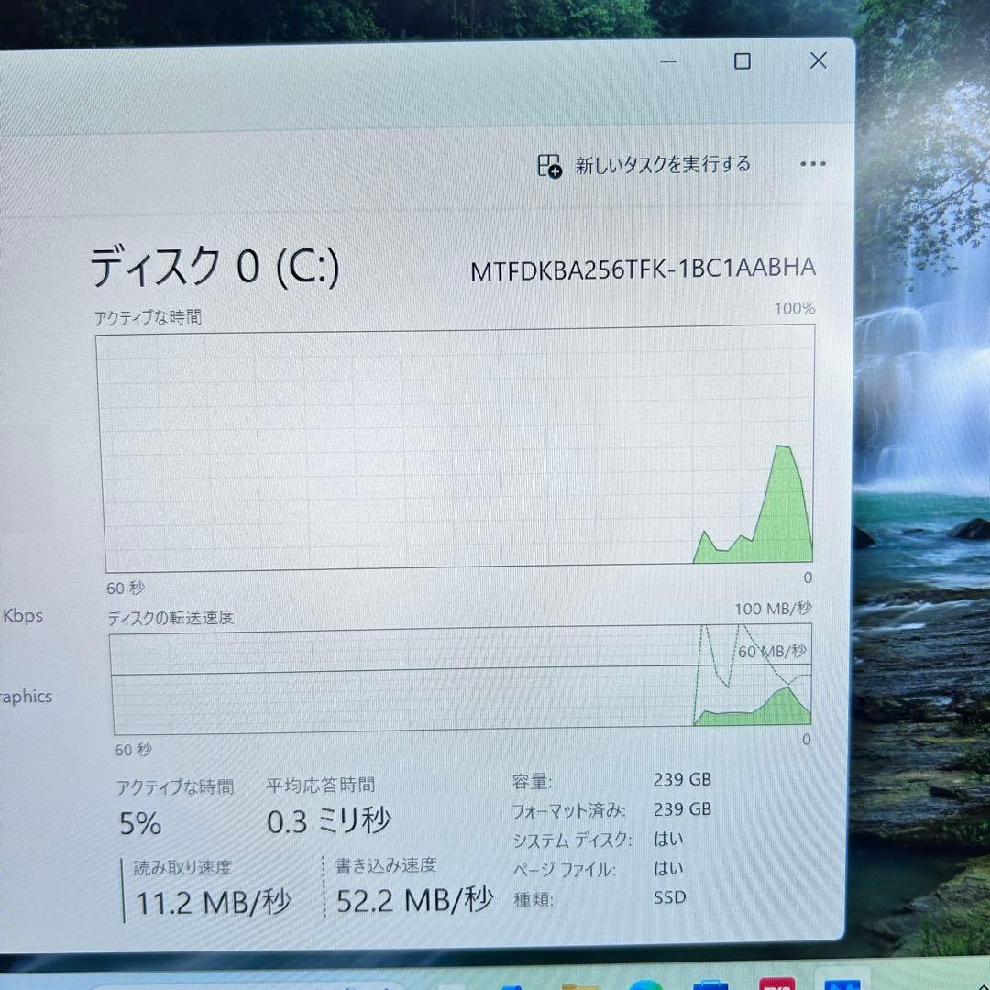
Task: Click the 書き込み速度 52.2 MB/秒 value
Action: 399,901
